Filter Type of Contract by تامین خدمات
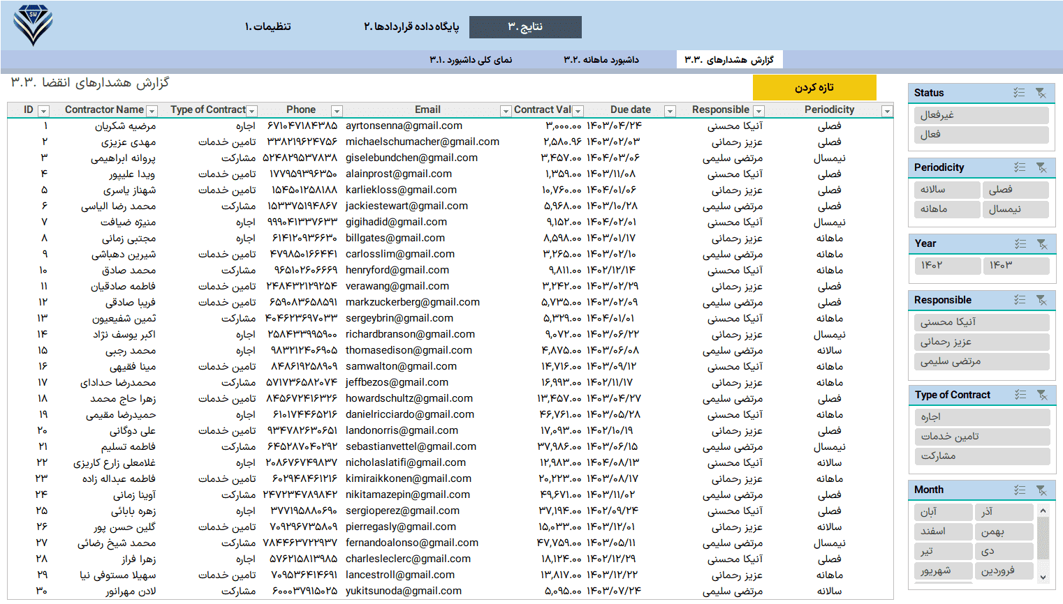Image resolution: width=1063 pixels, height=604 pixels. coord(982,436)
